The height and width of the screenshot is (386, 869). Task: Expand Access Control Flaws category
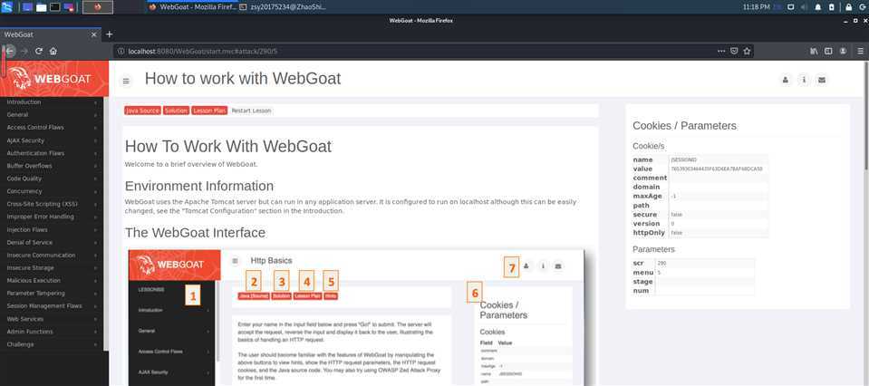point(52,128)
